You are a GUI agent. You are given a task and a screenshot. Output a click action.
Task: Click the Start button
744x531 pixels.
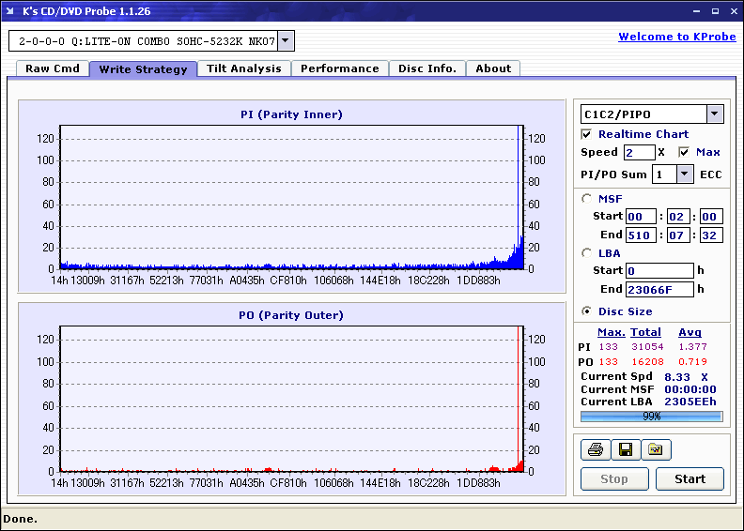coord(690,478)
